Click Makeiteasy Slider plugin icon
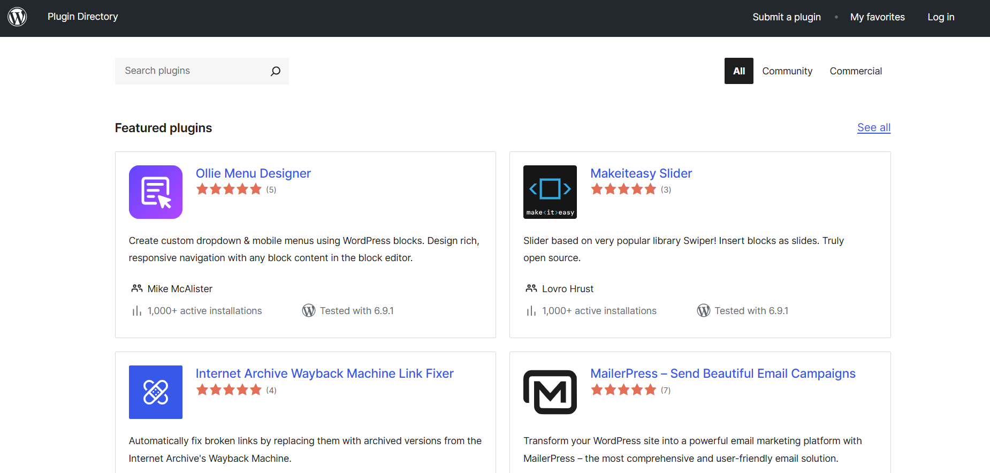The image size is (990, 473). (550, 192)
